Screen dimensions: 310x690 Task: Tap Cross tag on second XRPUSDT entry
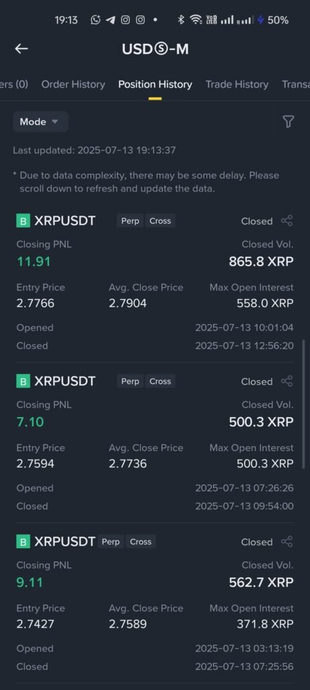[x=160, y=381]
